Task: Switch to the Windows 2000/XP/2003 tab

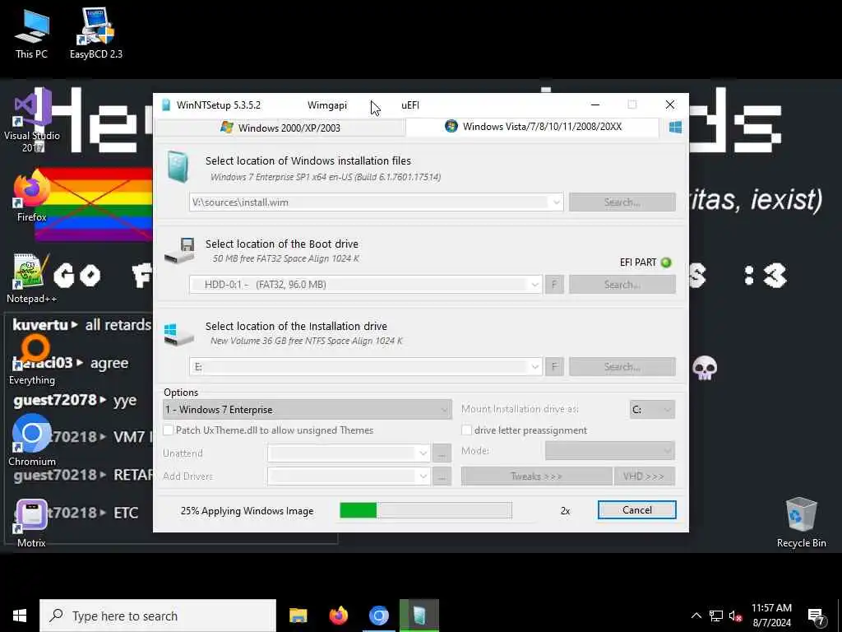Action: click(x=280, y=128)
